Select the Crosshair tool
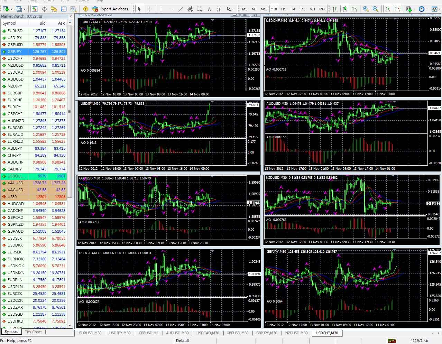 (x=149, y=9)
